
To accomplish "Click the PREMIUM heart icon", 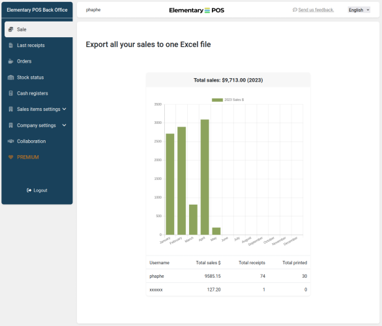I will [x=10, y=157].
